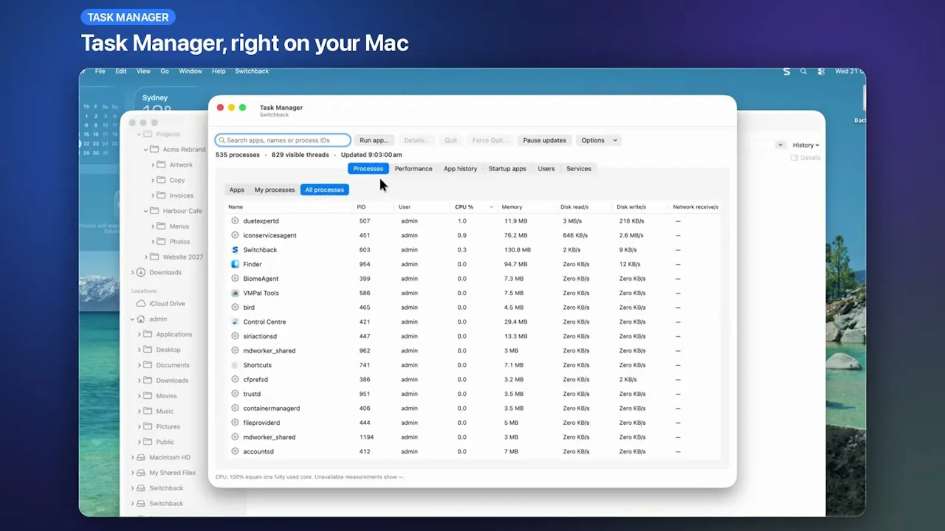Viewport: 945px width, 531px height.
Task: Select the All processes filter segment
Action: click(x=324, y=190)
